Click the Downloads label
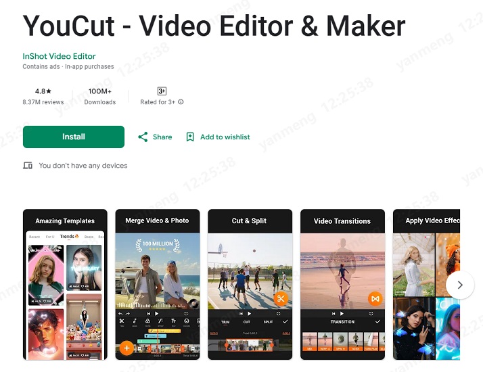The height and width of the screenshot is (372, 483). (x=100, y=102)
